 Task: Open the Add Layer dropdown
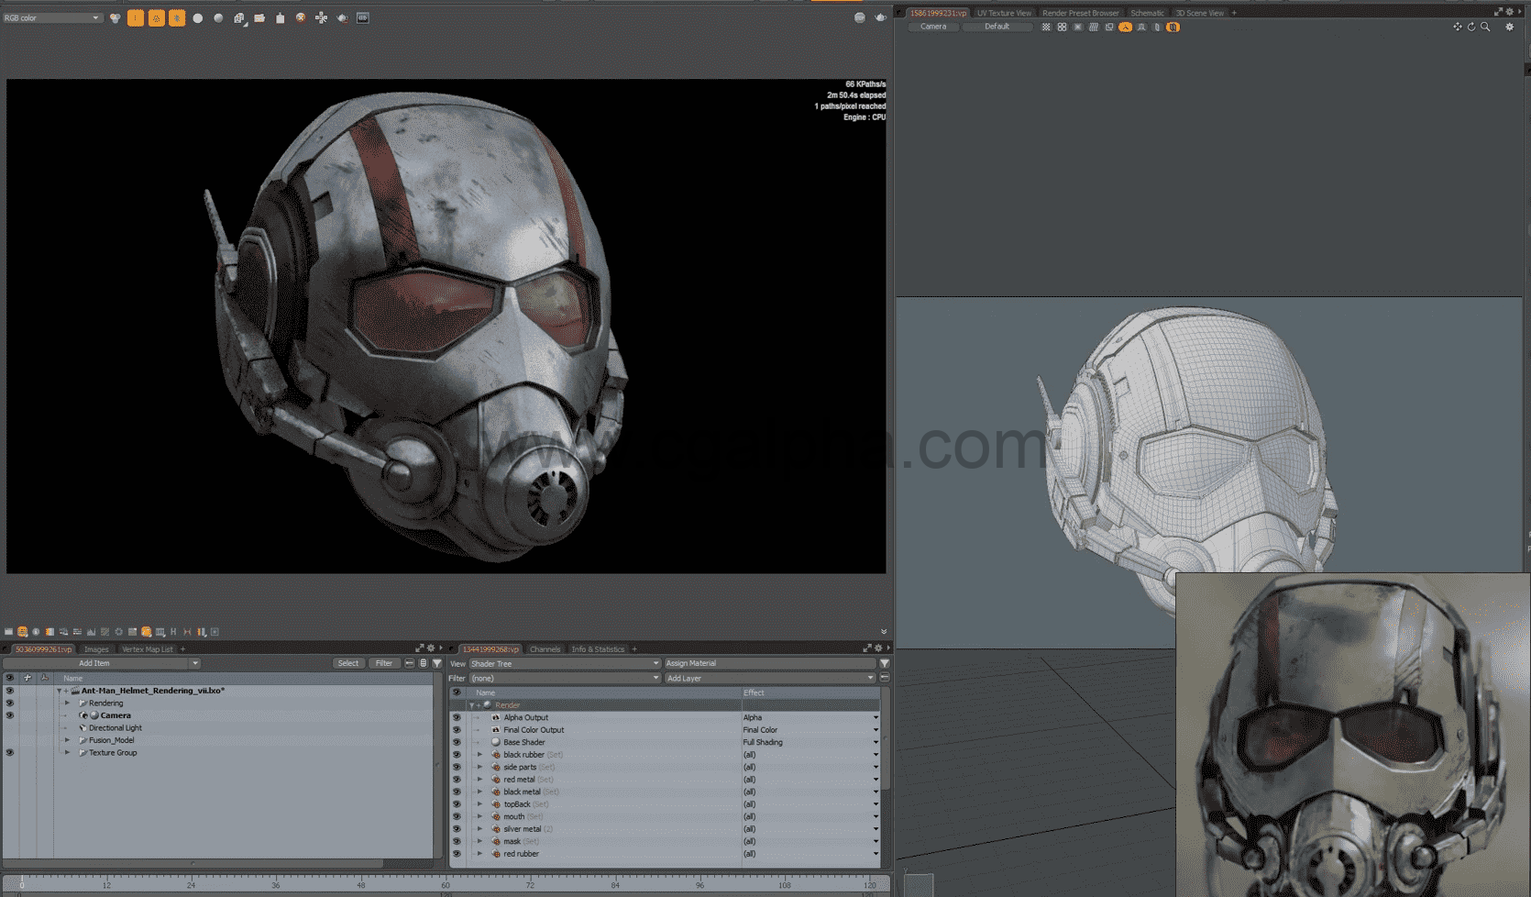(769, 678)
